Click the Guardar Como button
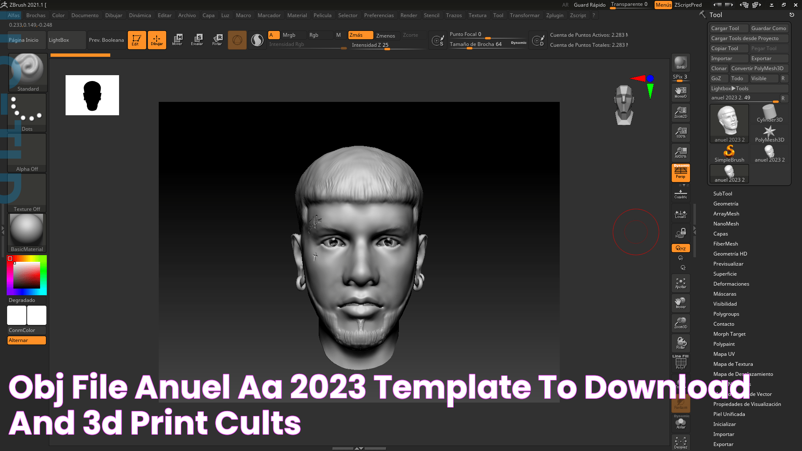This screenshot has height=451, width=802. (x=769, y=28)
